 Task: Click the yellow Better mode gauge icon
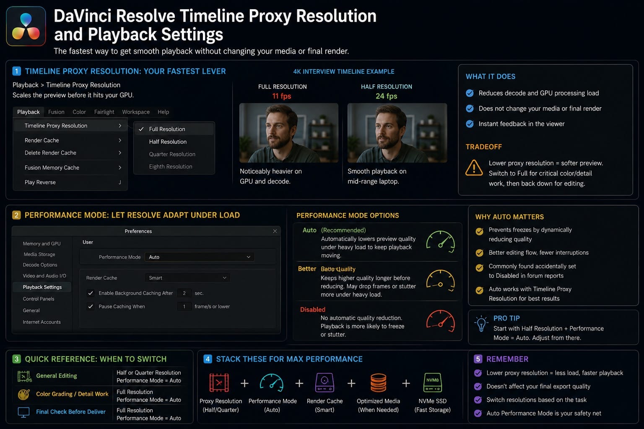(441, 280)
